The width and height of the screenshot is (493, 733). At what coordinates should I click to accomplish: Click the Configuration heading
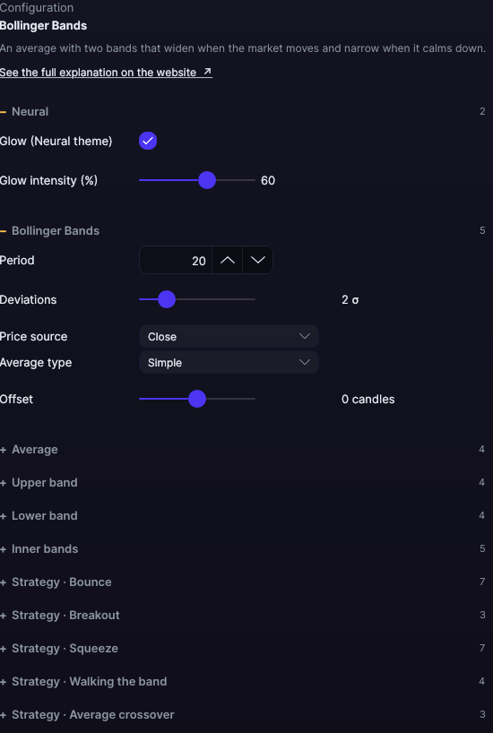(37, 7)
